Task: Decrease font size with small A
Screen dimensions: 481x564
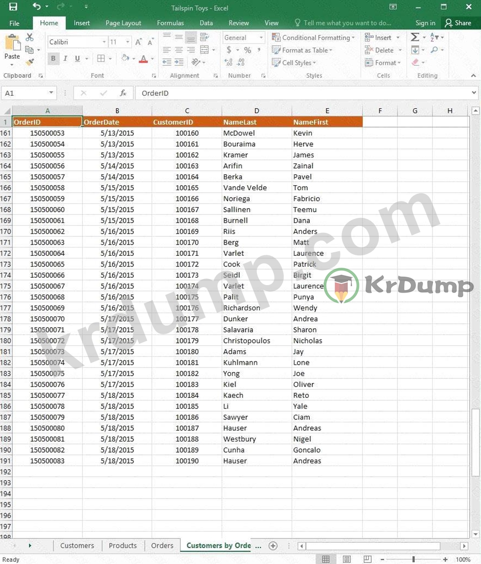Action: click(151, 42)
